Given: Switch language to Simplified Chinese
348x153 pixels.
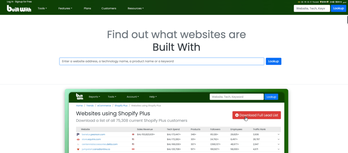Looking at the screenshot, I should (x=339, y=2).
